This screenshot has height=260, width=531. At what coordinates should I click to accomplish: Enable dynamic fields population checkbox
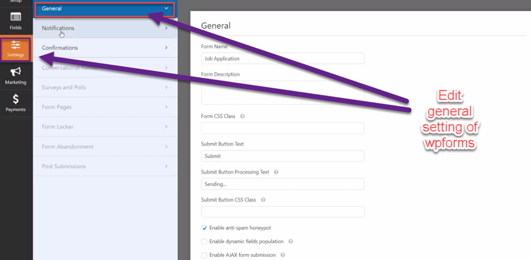pyautogui.click(x=204, y=242)
